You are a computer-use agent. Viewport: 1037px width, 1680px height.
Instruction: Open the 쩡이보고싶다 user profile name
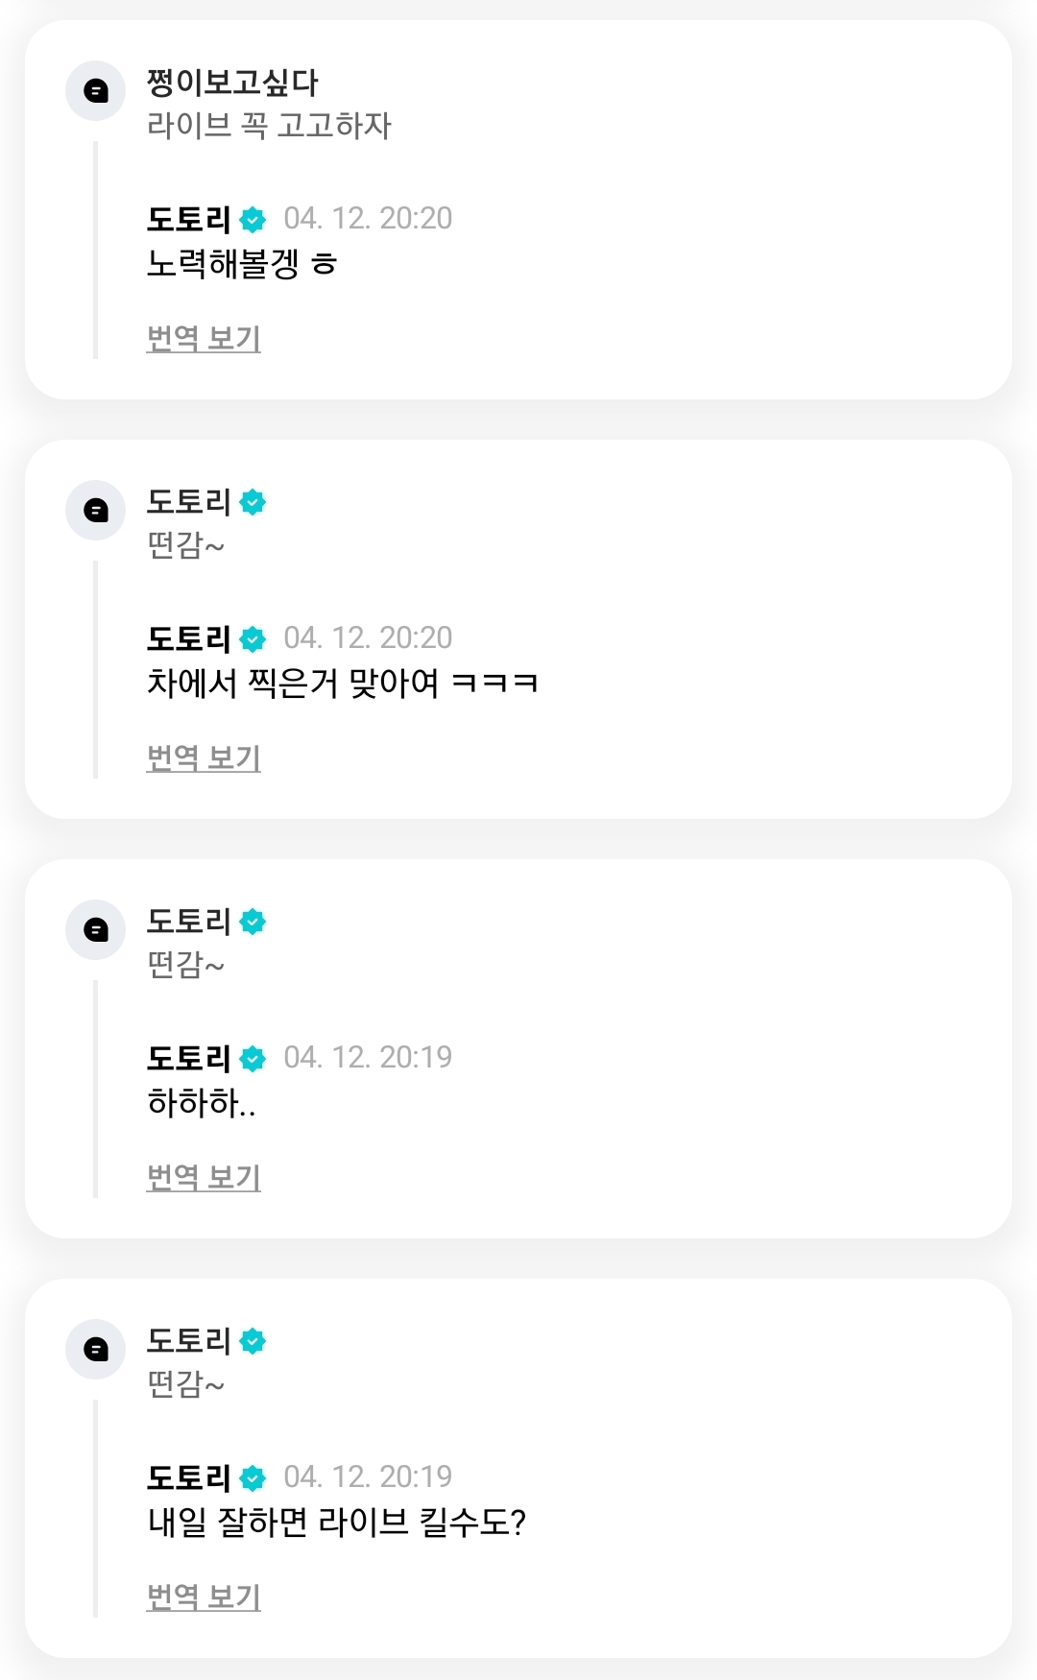pyautogui.click(x=232, y=83)
